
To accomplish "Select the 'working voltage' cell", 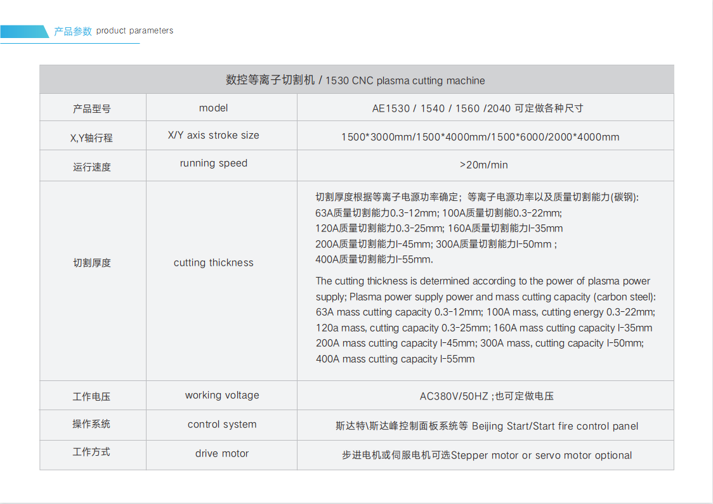I will [222, 395].
